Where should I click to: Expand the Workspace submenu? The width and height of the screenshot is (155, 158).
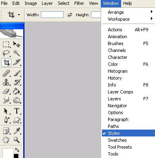tap(128, 19)
